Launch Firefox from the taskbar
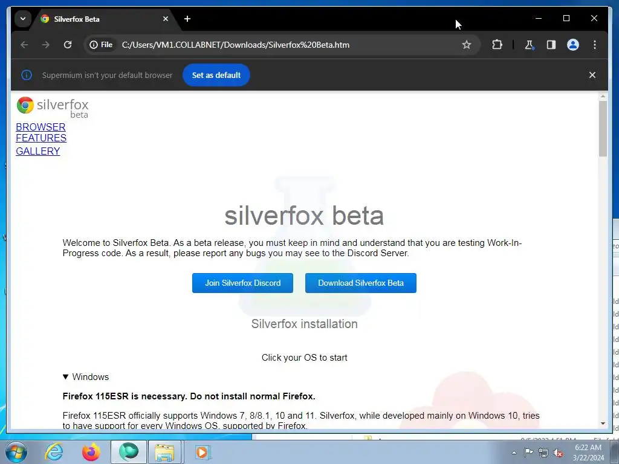Viewport: 619px width, 464px height. pyautogui.click(x=91, y=452)
